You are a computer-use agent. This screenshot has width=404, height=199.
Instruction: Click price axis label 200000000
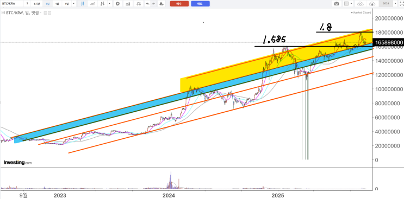[x=389, y=18]
